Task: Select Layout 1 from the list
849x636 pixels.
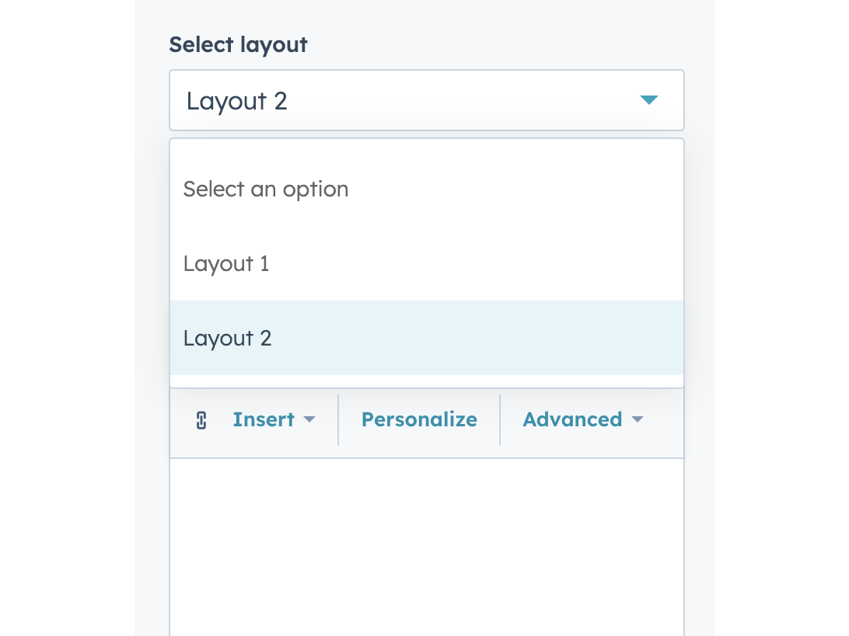Action: coord(226,263)
